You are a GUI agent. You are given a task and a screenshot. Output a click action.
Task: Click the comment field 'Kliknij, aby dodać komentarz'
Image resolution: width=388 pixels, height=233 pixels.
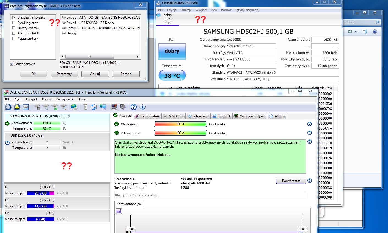(210, 195)
